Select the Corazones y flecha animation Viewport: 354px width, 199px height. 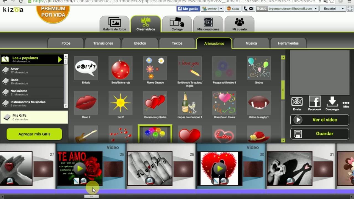tap(155, 103)
